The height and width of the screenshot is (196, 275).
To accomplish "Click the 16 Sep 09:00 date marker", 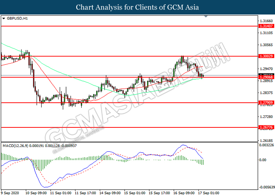I will pos(184,193).
